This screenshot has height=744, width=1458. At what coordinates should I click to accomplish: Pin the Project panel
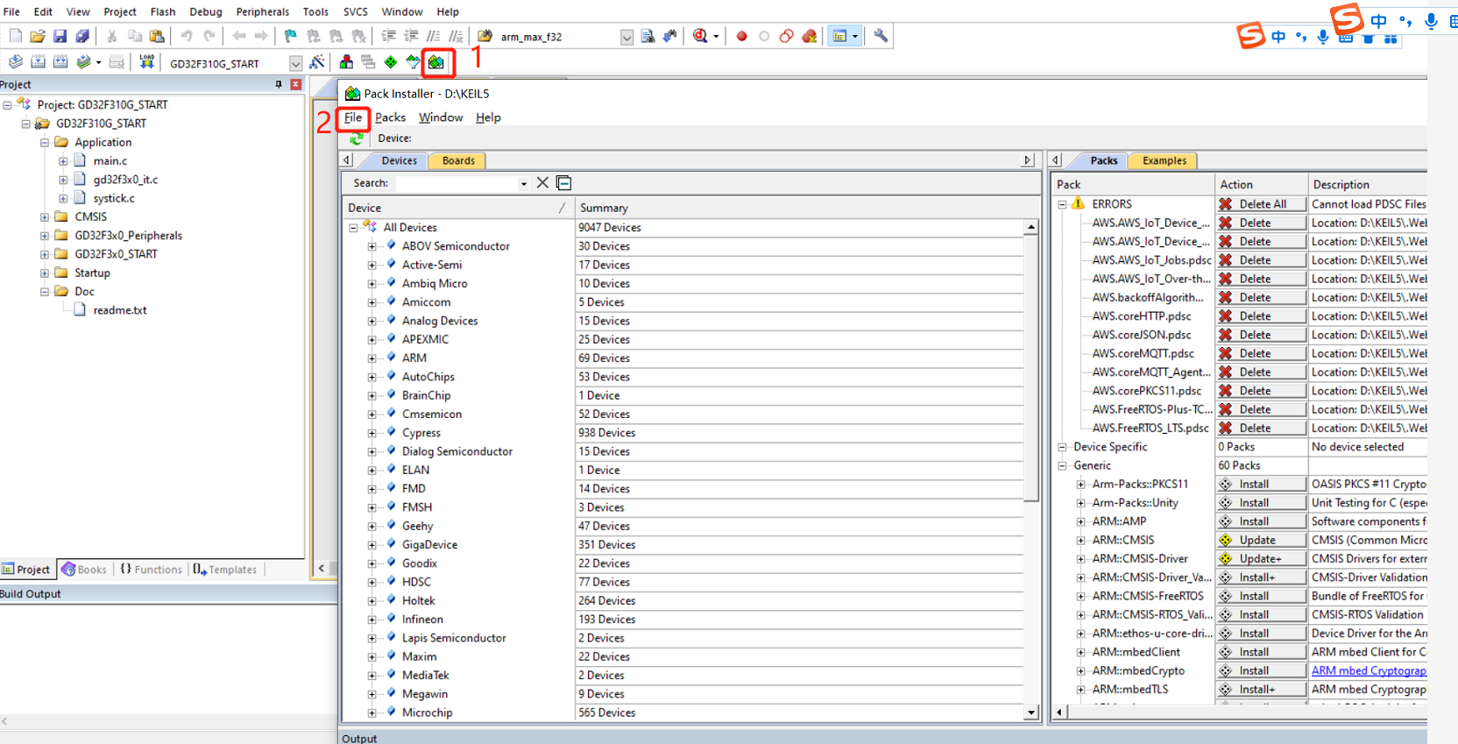click(279, 84)
